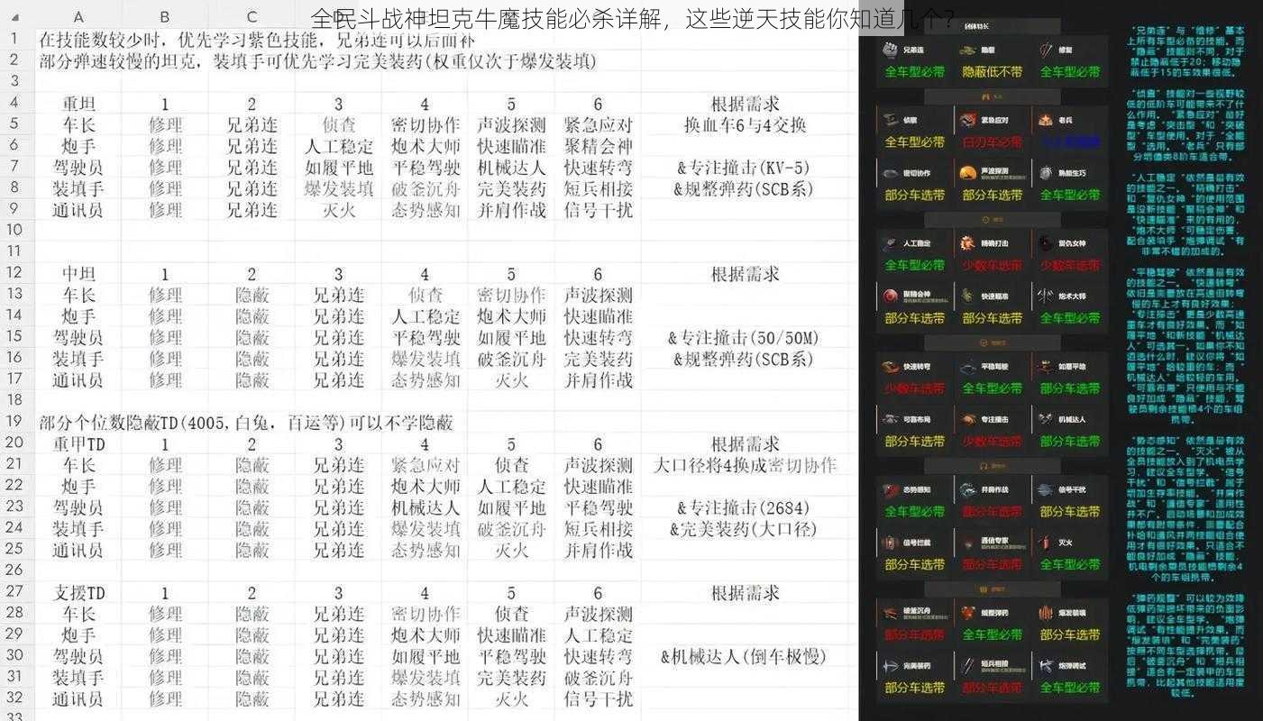Click the cell '换血车6与4交换'
The image size is (1263, 721).
[745, 124]
